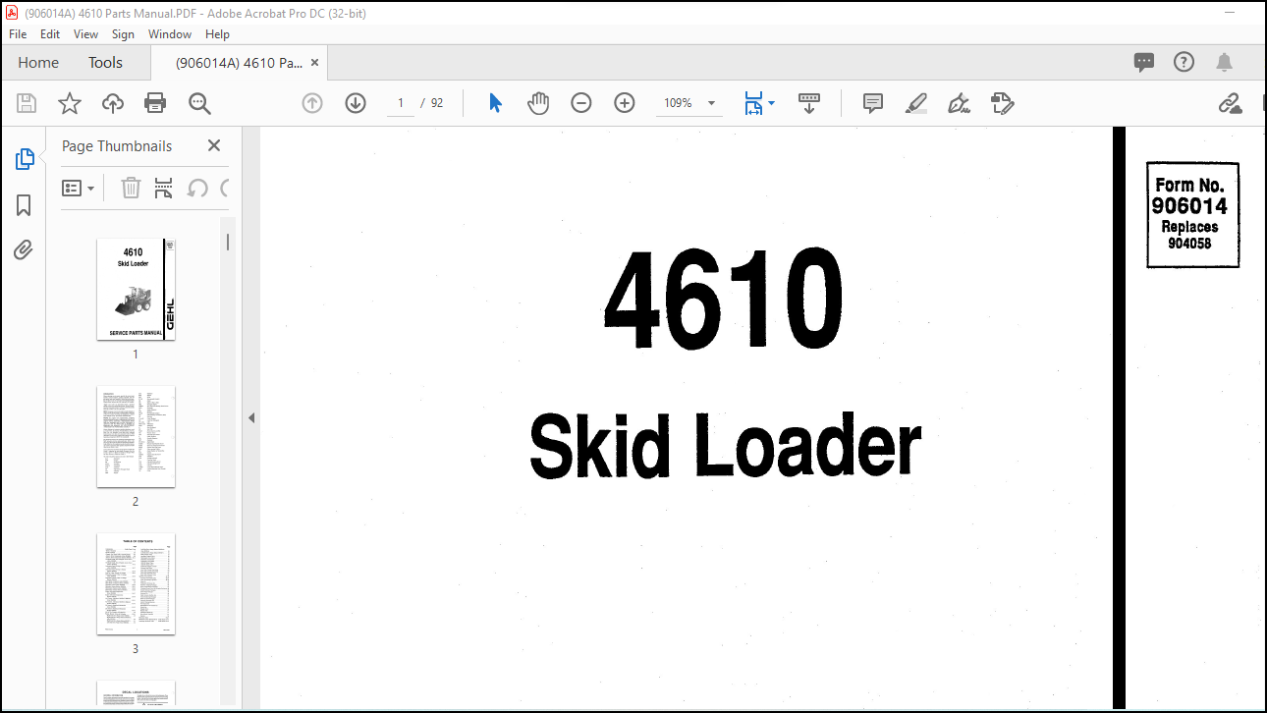Open the File menu
Viewport: 1267px width, 713px height.
click(18, 33)
